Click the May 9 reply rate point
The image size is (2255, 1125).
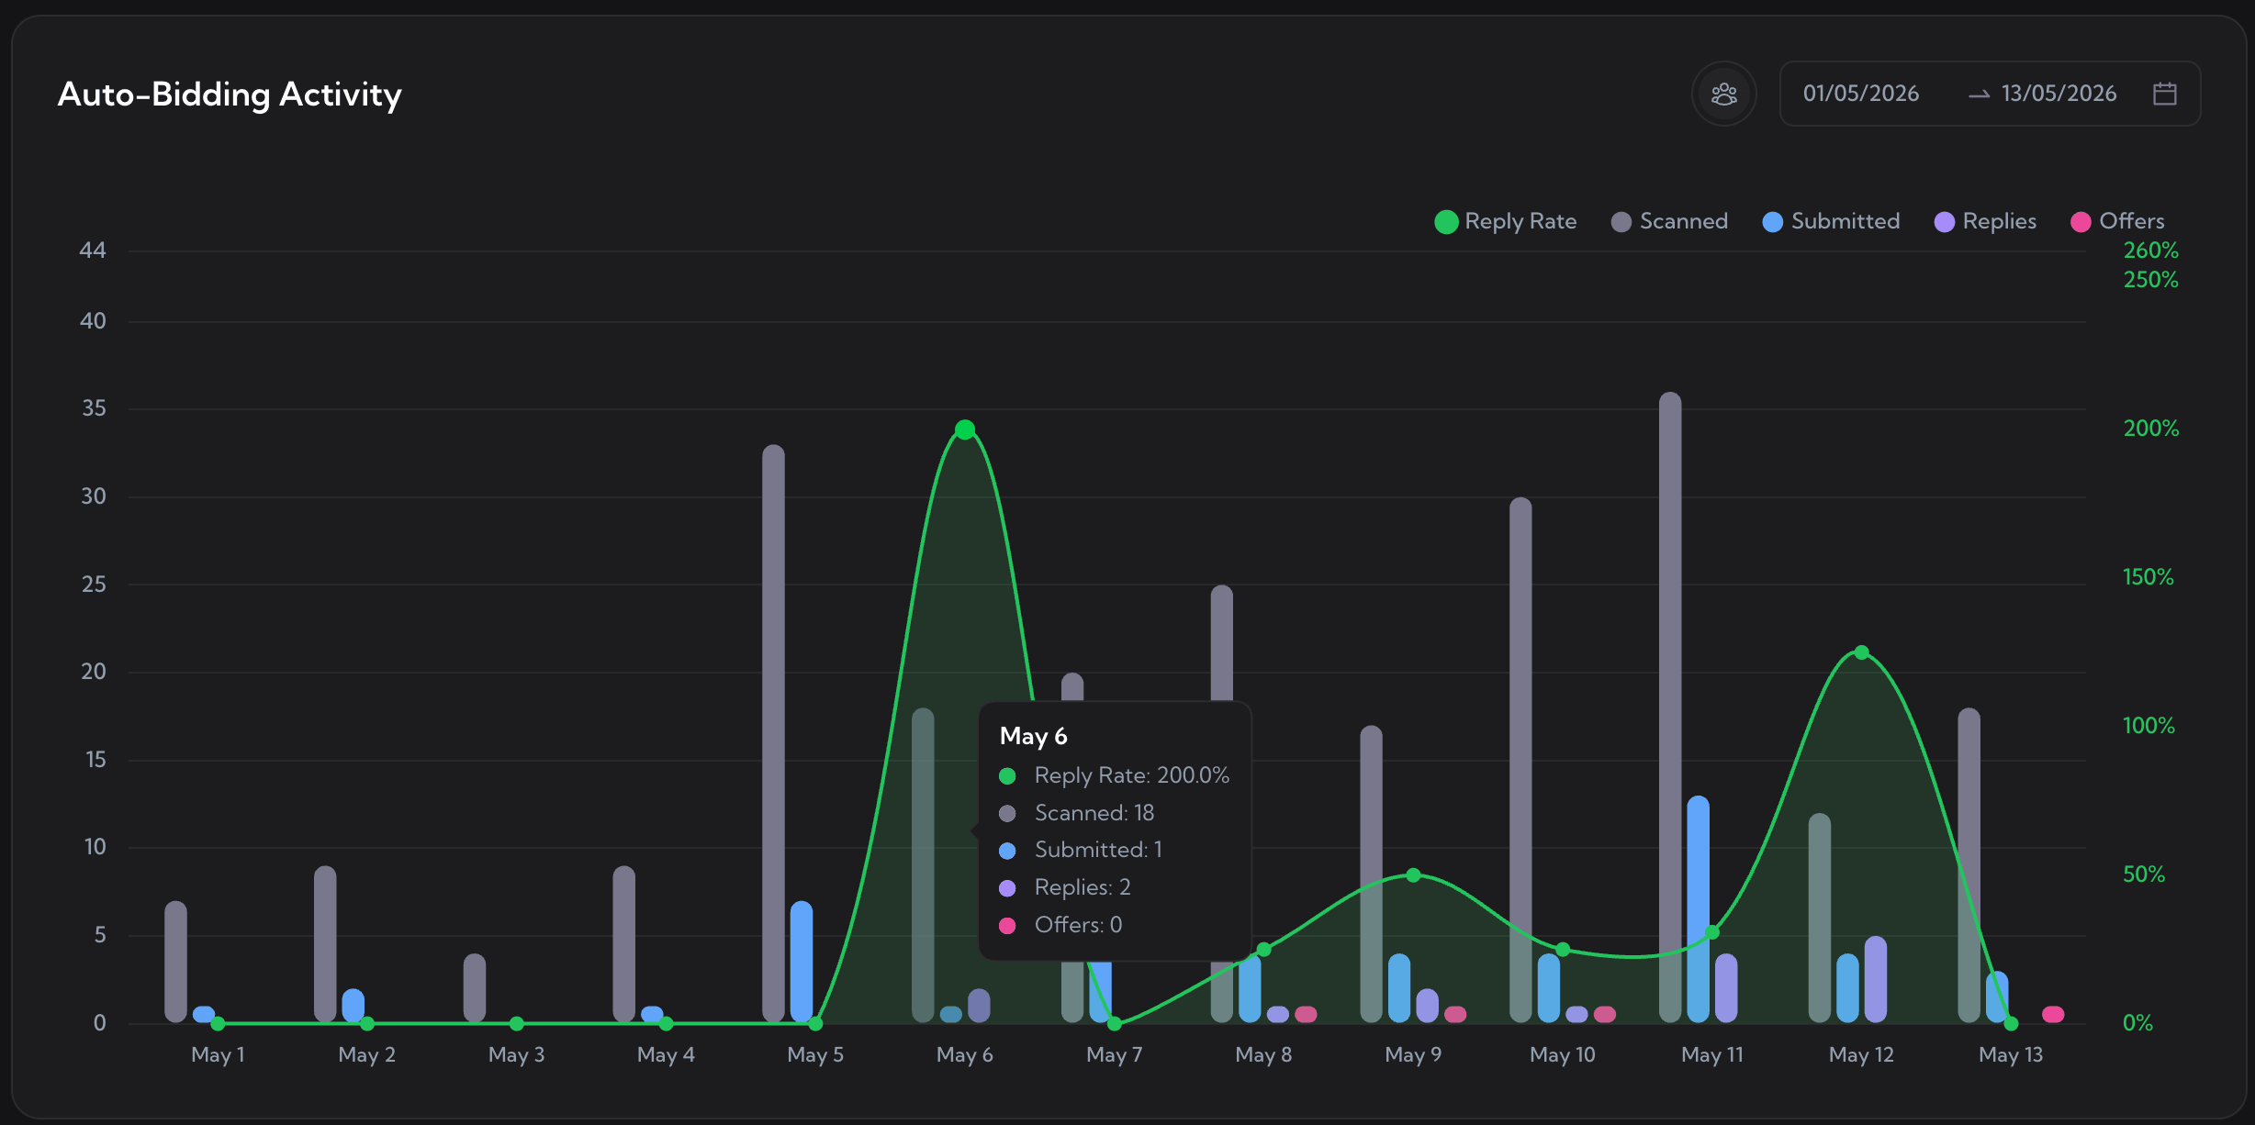(x=1413, y=875)
